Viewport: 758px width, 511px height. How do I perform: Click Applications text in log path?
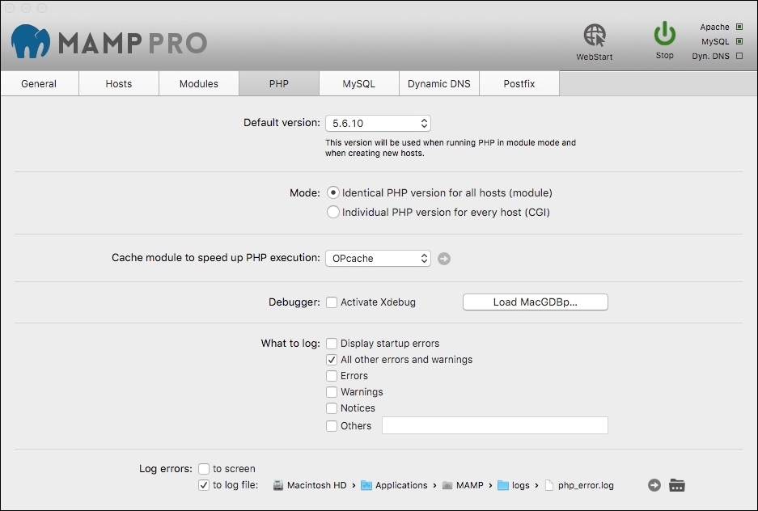tap(401, 485)
